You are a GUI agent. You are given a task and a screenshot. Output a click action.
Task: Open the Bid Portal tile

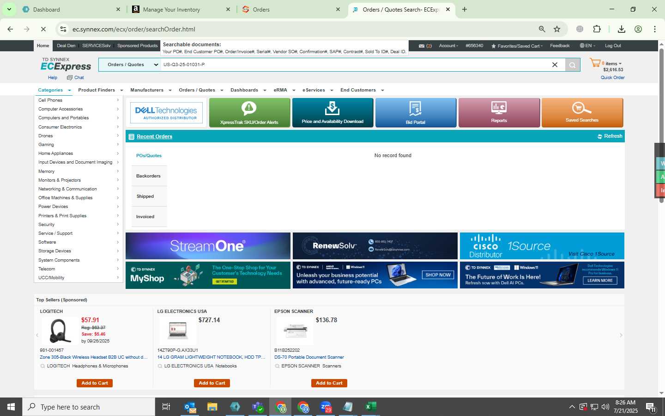click(416, 112)
